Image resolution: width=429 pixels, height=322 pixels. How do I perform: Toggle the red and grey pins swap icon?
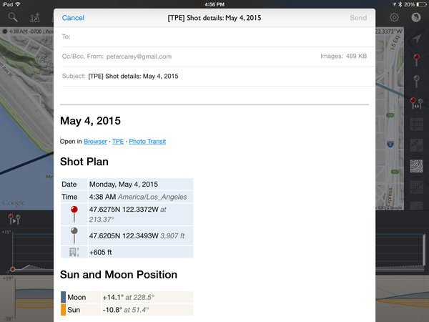tap(417, 103)
